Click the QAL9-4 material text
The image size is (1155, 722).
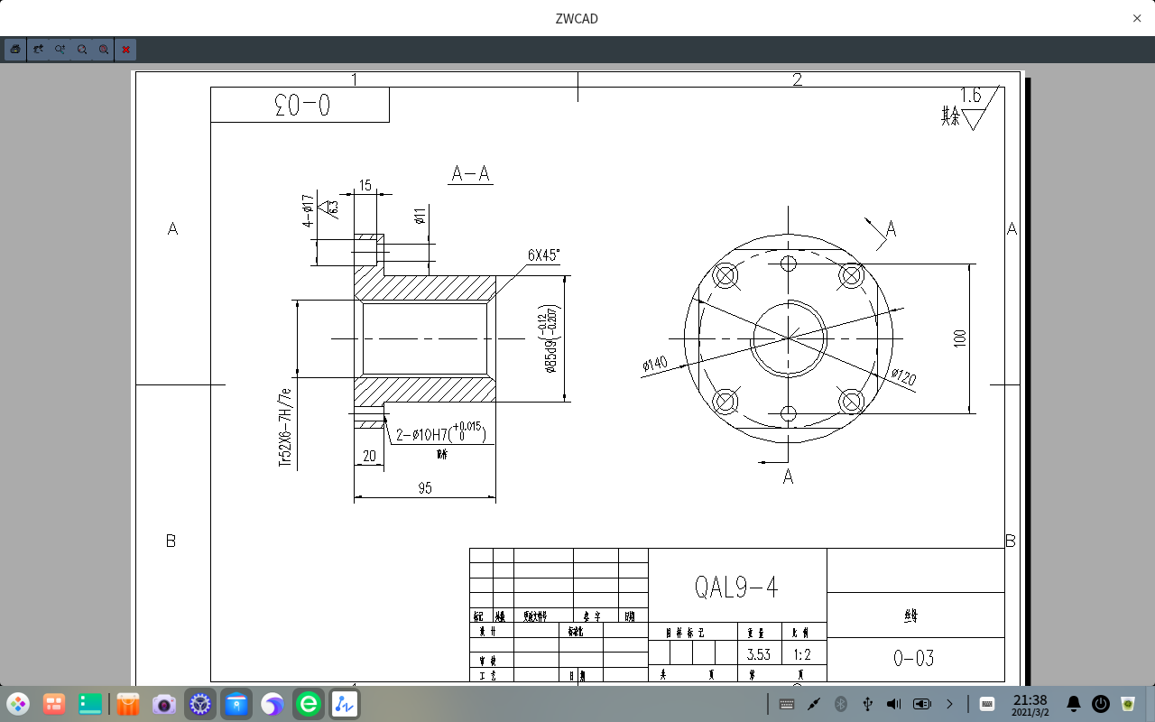(x=736, y=588)
